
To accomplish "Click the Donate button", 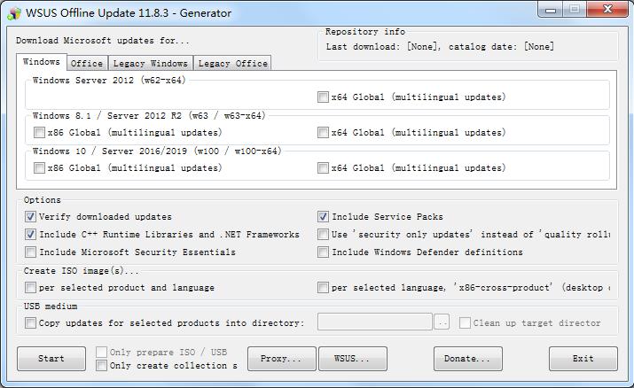I will [468, 359].
